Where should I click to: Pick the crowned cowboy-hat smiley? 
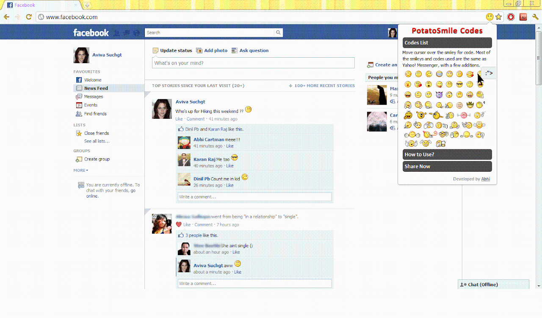click(470, 105)
